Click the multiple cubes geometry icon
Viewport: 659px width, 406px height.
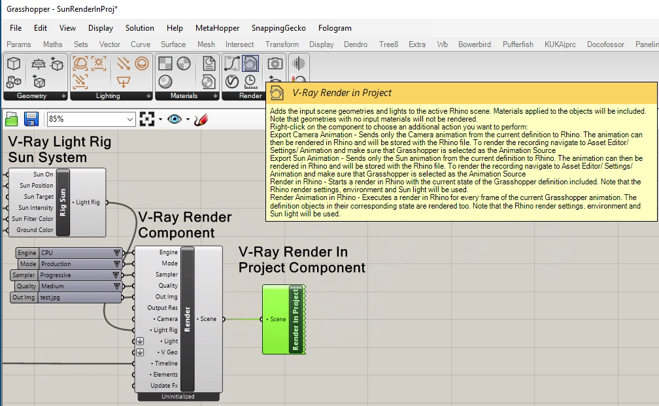pos(14,82)
